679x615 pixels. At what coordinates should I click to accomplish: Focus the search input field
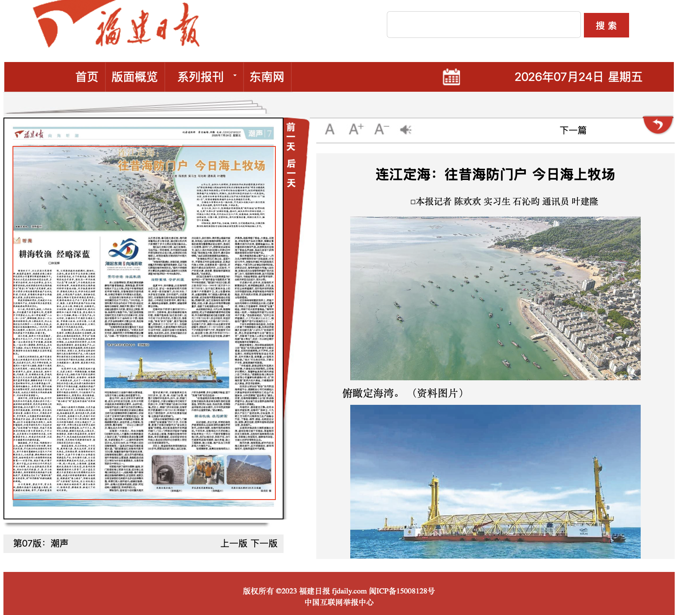click(484, 25)
